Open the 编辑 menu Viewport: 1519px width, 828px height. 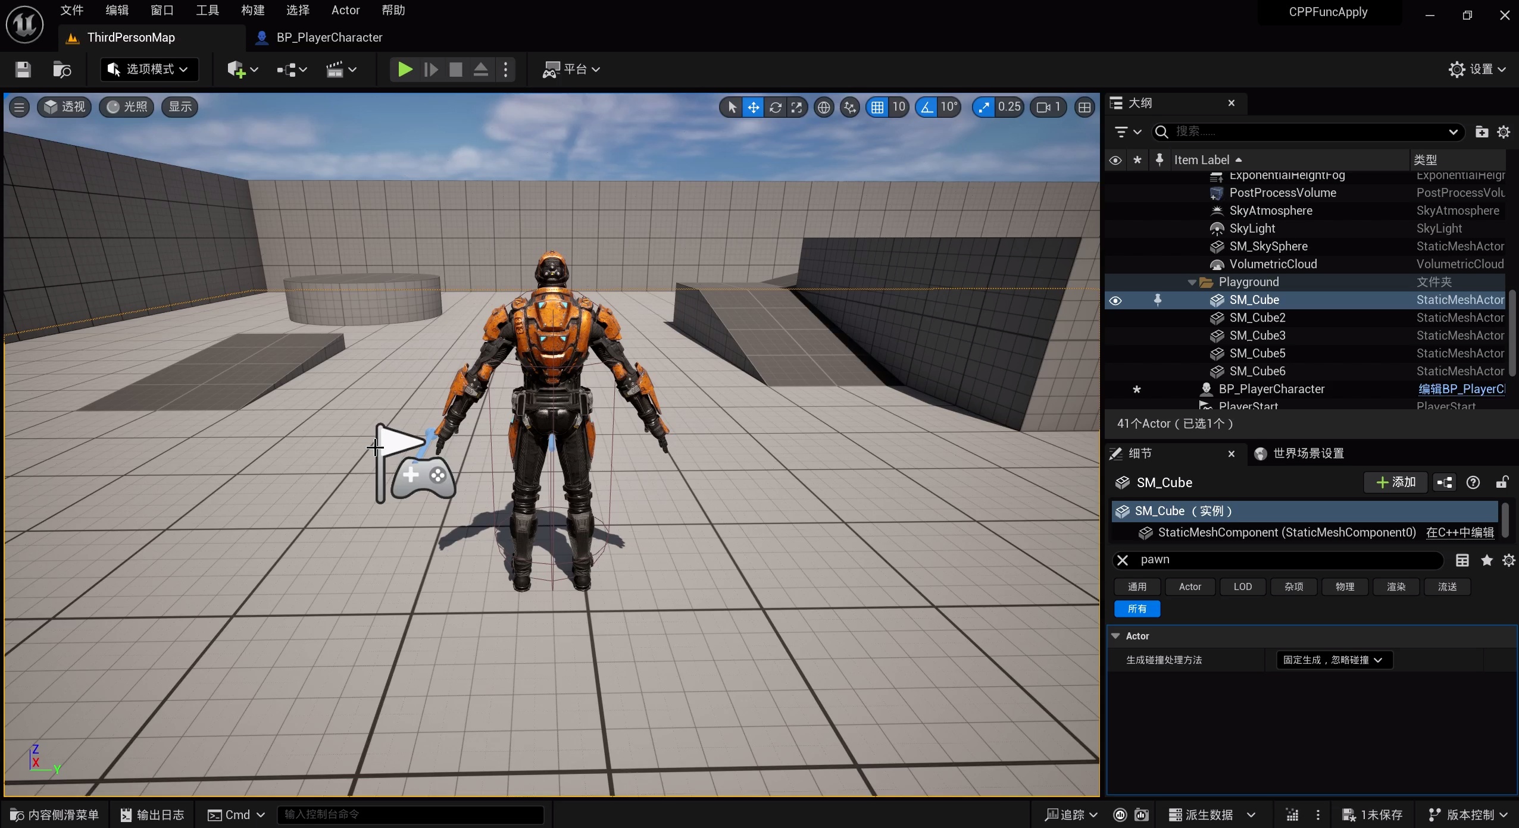[x=117, y=11]
